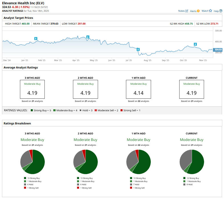Click the 3 MTHS AGO pie chart
Screen dimensions: 224x200
[32, 162]
